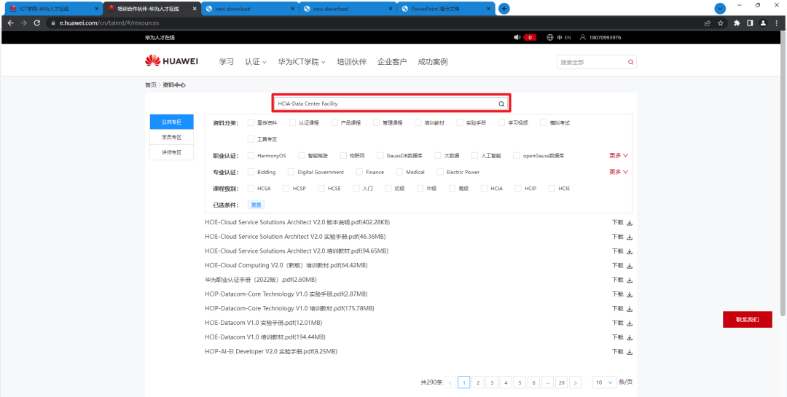Screen dimensions: 787x397
Task: Check the 实验手册 checkbox
Action: (460, 122)
